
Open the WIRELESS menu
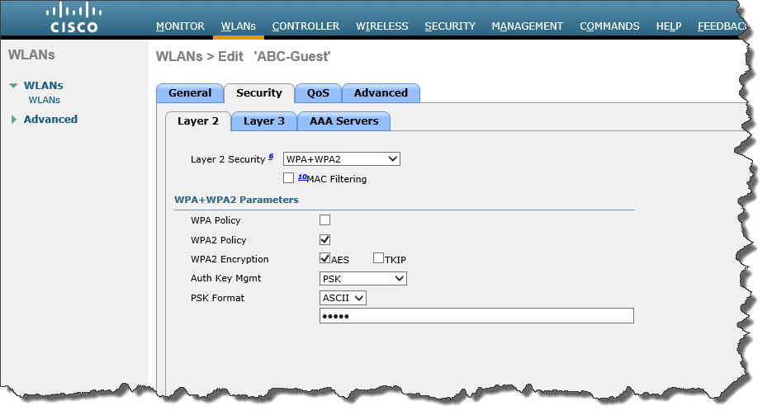tap(382, 26)
